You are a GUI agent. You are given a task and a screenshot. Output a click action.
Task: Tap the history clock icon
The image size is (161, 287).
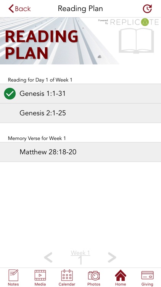point(147,8)
